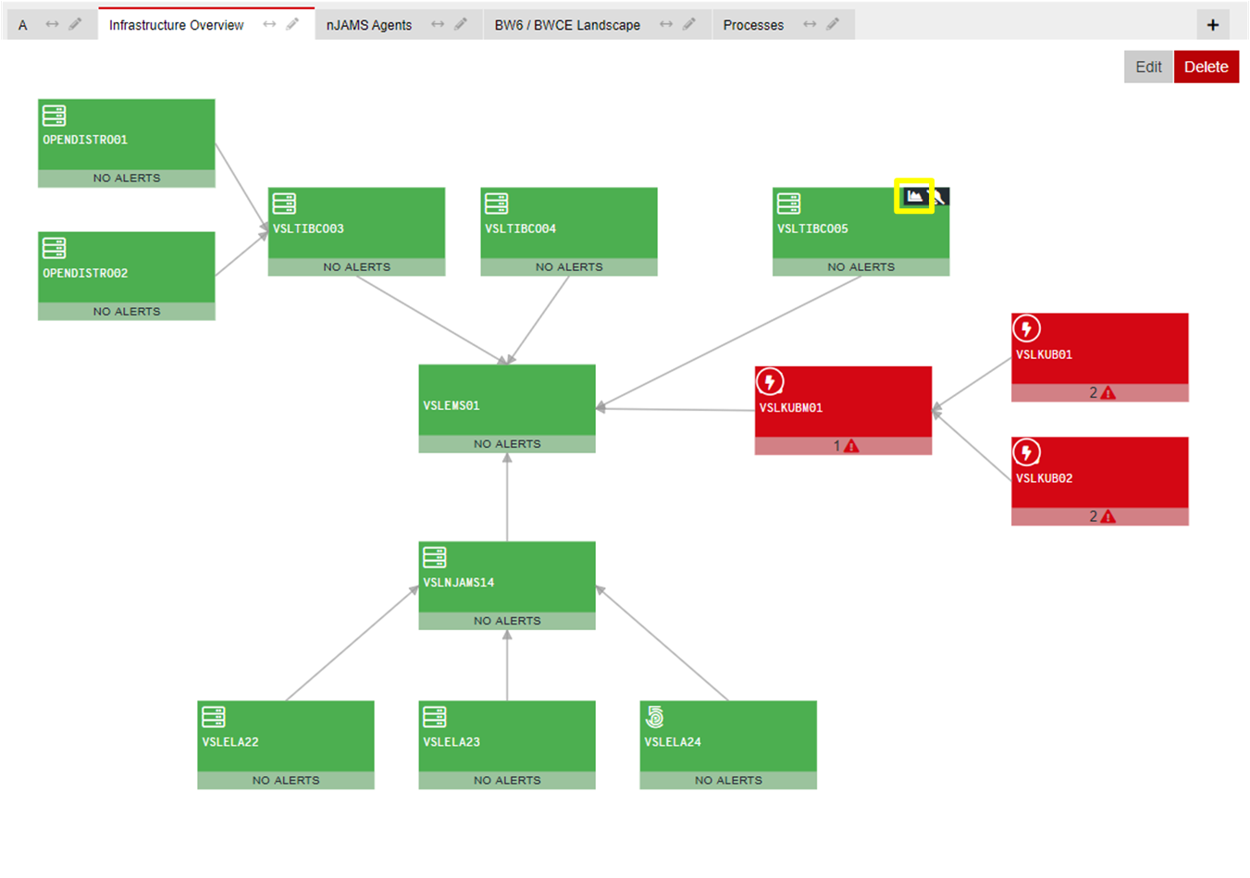
Task: Click the lightning icon on VSLKUBM01
Action: 770,381
